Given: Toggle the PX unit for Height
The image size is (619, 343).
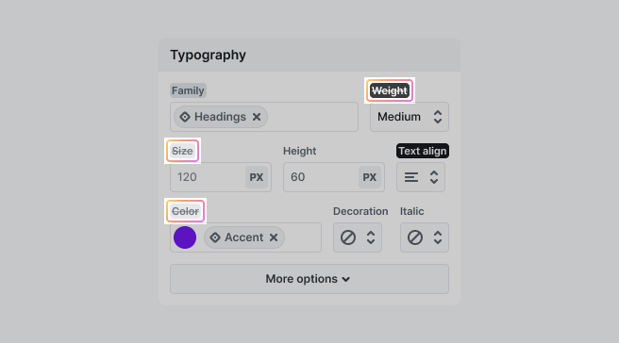Looking at the screenshot, I should point(370,177).
